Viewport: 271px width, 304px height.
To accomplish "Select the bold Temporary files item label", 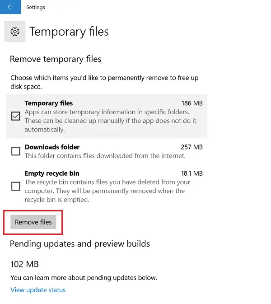I will pyautogui.click(x=49, y=103).
